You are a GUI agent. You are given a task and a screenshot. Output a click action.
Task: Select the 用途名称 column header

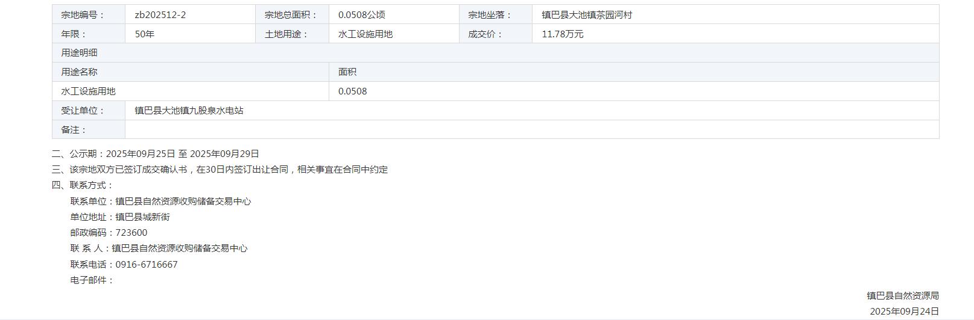pos(79,72)
